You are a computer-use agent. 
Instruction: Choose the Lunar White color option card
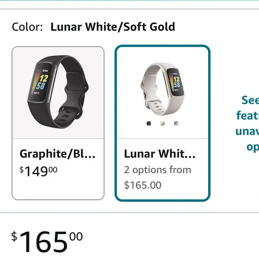coord(163,123)
